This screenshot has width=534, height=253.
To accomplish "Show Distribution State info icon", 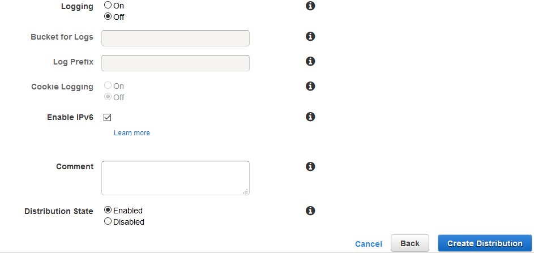I will pyautogui.click(x=310, y=211).
